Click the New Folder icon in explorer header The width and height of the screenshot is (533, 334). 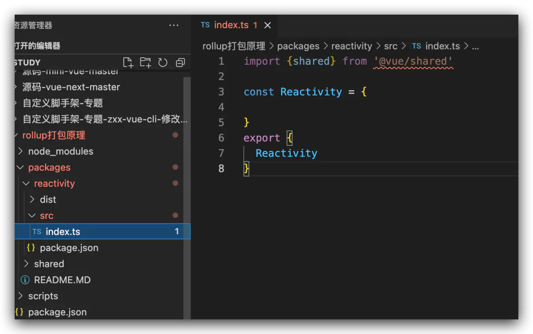click(145, 63)
